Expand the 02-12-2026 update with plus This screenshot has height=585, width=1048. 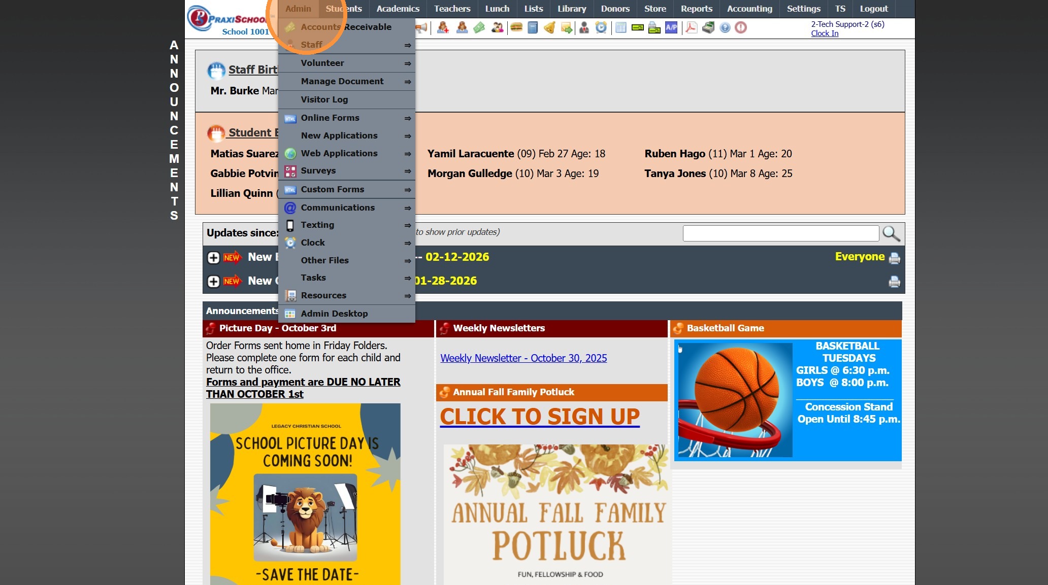coord(213,258)
